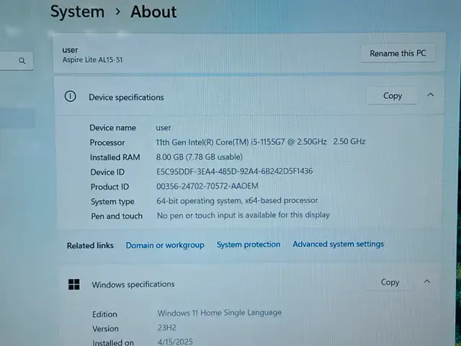Click the Pen and touch label
The width and height of the screenshot is (461, 346).
pyautogui.click(x=117, y=216)
